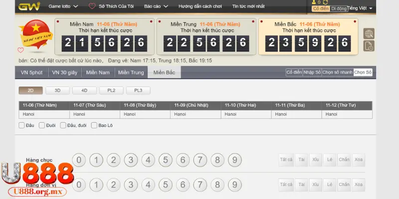
Task: Select Nhập Số entry mode
Action: pos(312,72)
